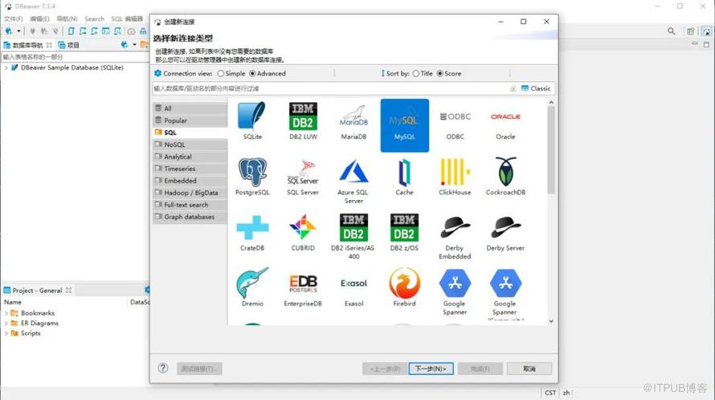Open the Embedded category
Viewport: 715px width, 400px height.
190,181
